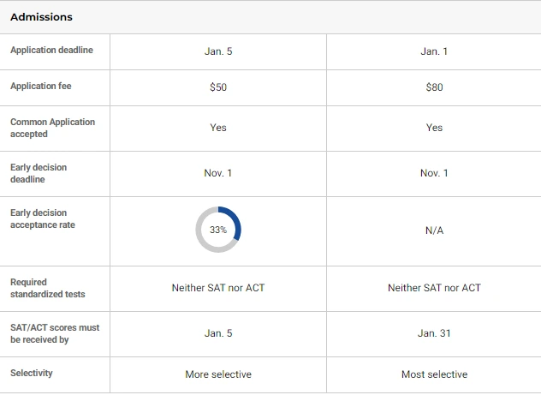This screenshot has width=541, height=395.
Task: Select the Jan. 31 score deadline value
Action: click(x=434, y=333)
